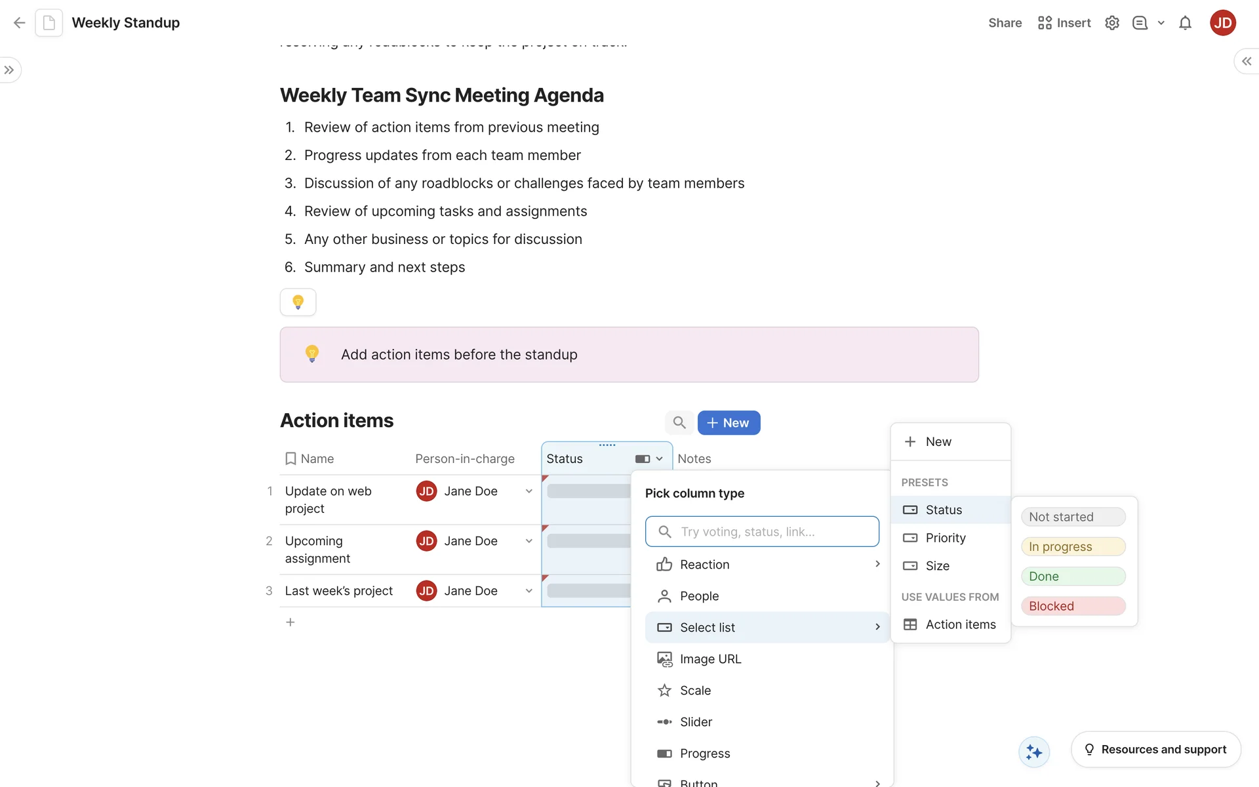Click the lightbulb icon button below agenda
1259x787 pixels.
pyautogui.click(x=298, y=302)
